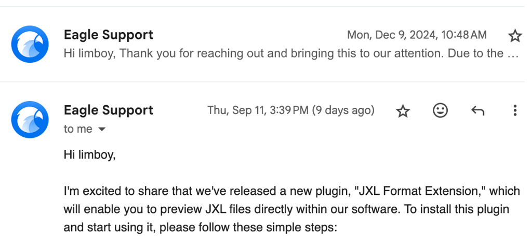Image resolution: width=532 pixels, height=242 pixels.
Task: Click the "Hi limboy," greeting line in the body
Action: click(89, 154)
